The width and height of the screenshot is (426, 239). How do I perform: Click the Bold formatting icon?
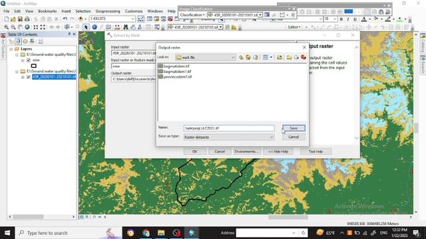point(341,19)
